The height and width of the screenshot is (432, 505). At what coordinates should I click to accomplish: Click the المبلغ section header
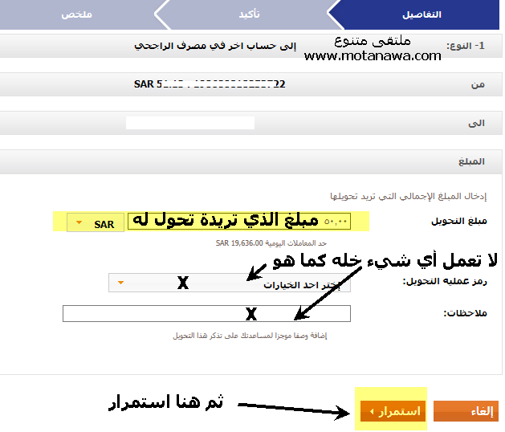470,161
